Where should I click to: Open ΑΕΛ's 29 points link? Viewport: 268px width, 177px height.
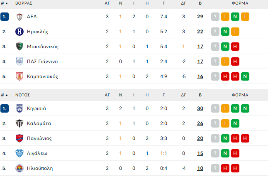pos(200,17)
